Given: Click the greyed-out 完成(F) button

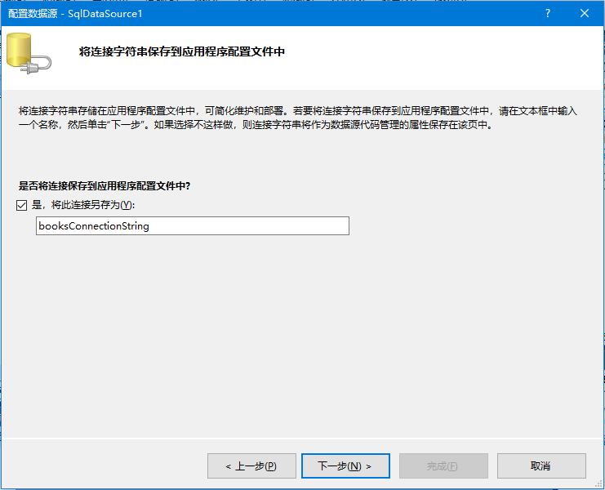Looking at the screenshot, I should (443, 465).
